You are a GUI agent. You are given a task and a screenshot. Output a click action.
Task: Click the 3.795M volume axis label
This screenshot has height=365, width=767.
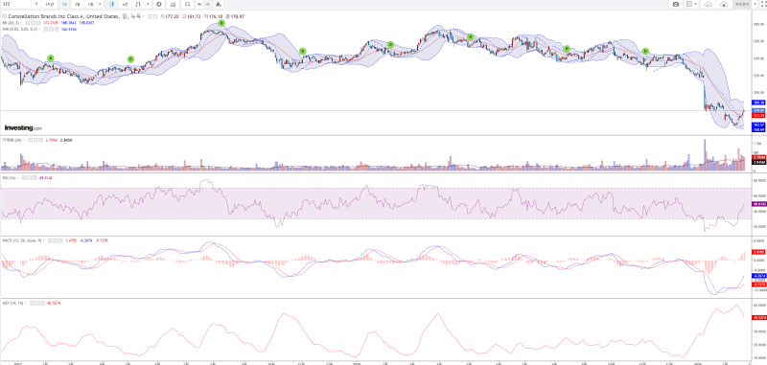point(758,157)
